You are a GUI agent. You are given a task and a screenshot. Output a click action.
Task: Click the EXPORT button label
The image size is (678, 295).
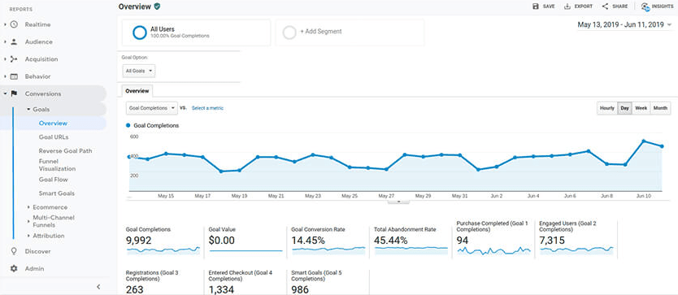pyautogui.click(x=584, y=7)
